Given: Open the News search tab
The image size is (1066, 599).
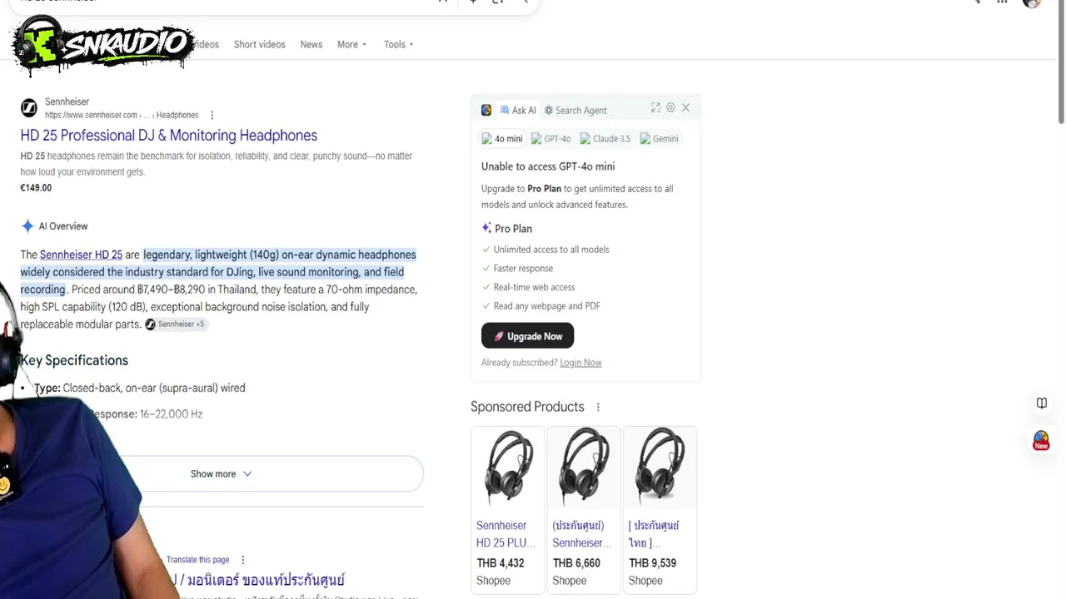Looking at the screenshot, I should click(x=311, y=44).
